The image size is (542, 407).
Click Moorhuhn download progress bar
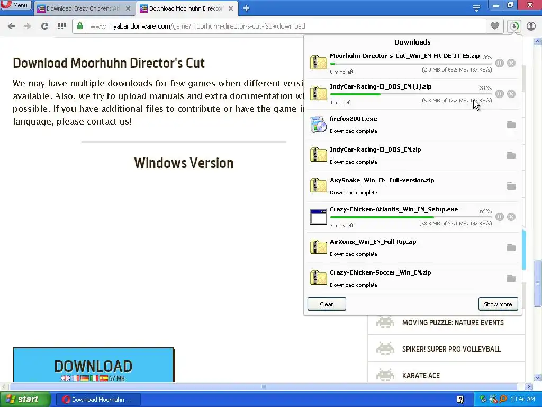click(411, 64)
